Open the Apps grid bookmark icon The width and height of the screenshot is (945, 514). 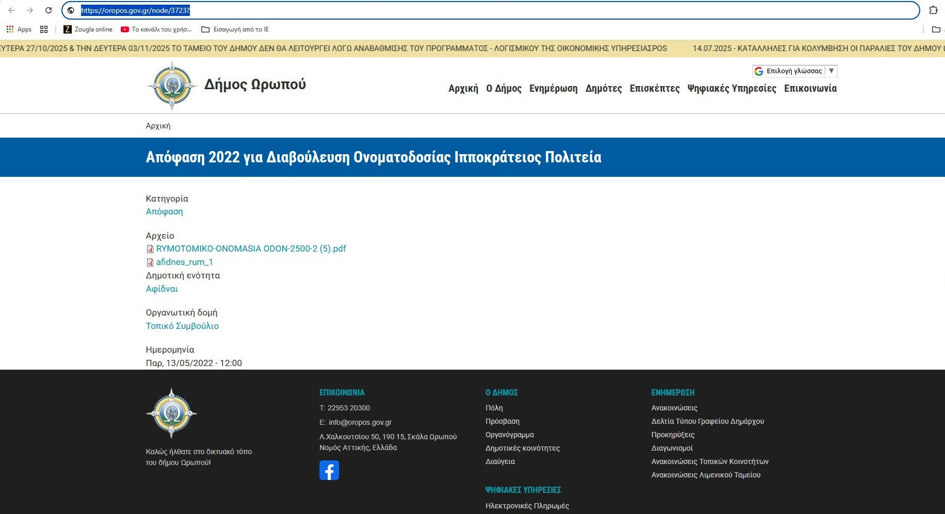[x=44, y=29]
